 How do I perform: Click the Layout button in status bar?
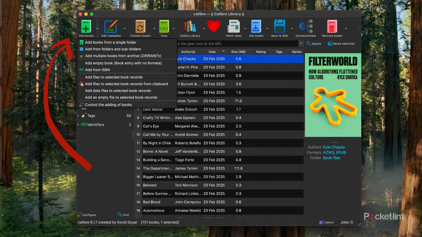pyautogui.click(x=326, y=222)
